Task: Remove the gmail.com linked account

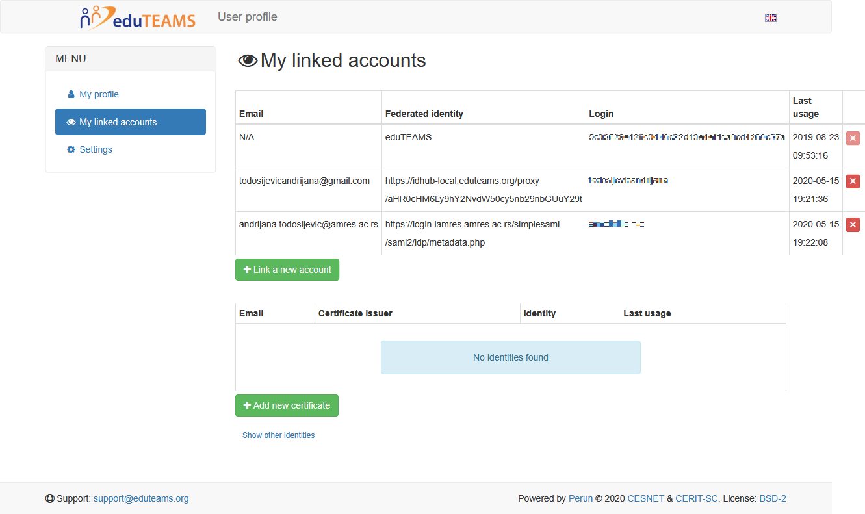Action: 853,181
